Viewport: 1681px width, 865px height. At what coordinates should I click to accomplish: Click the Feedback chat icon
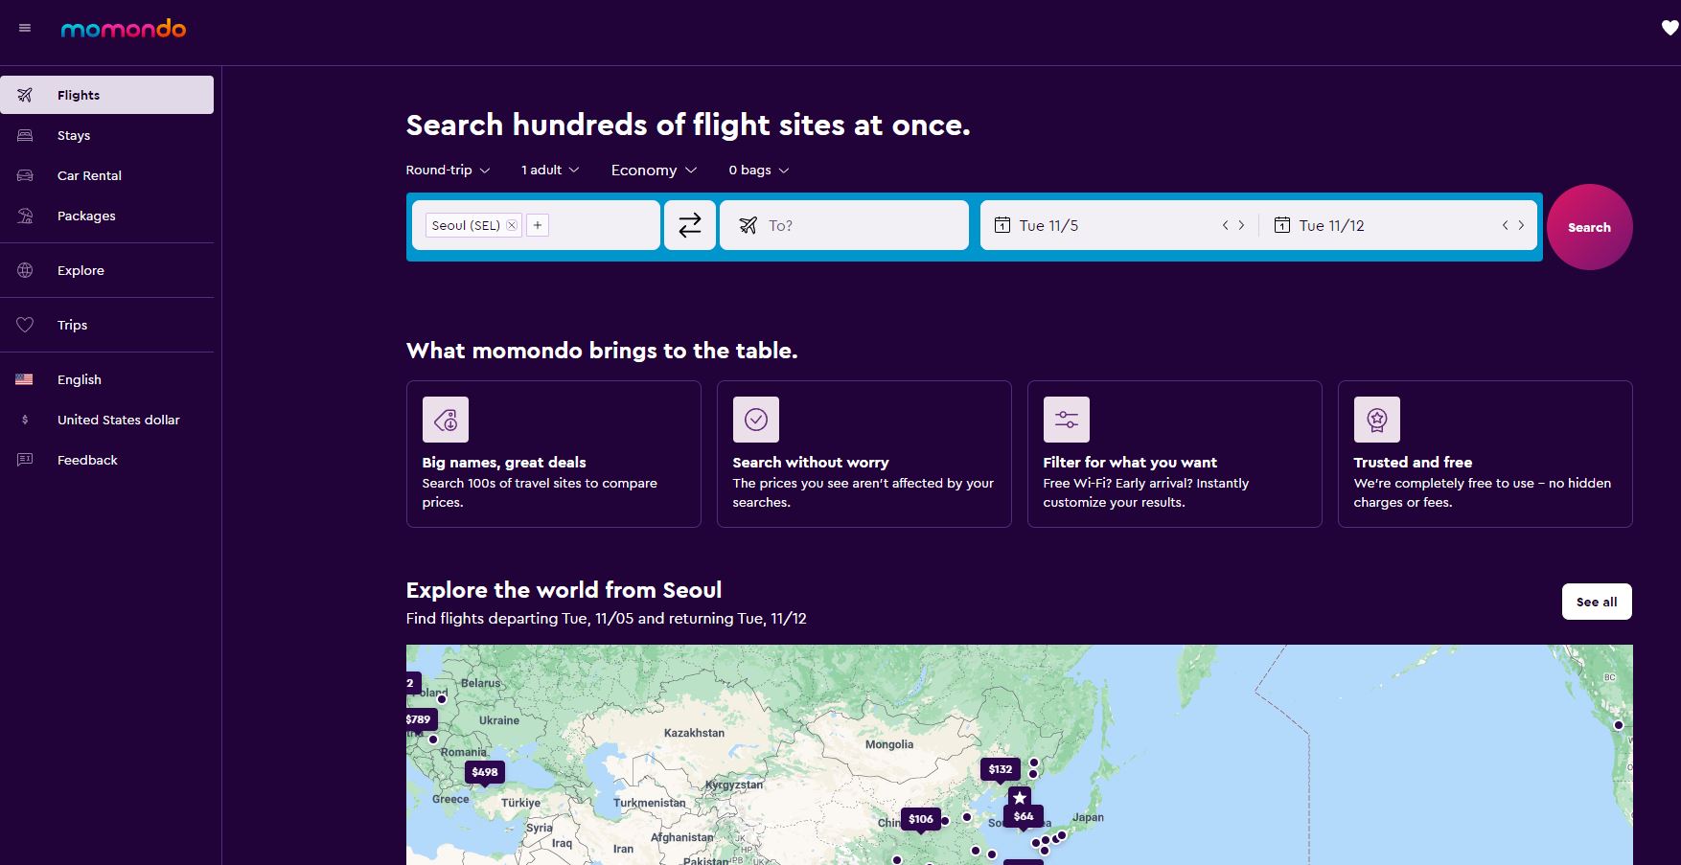[25, 460]
